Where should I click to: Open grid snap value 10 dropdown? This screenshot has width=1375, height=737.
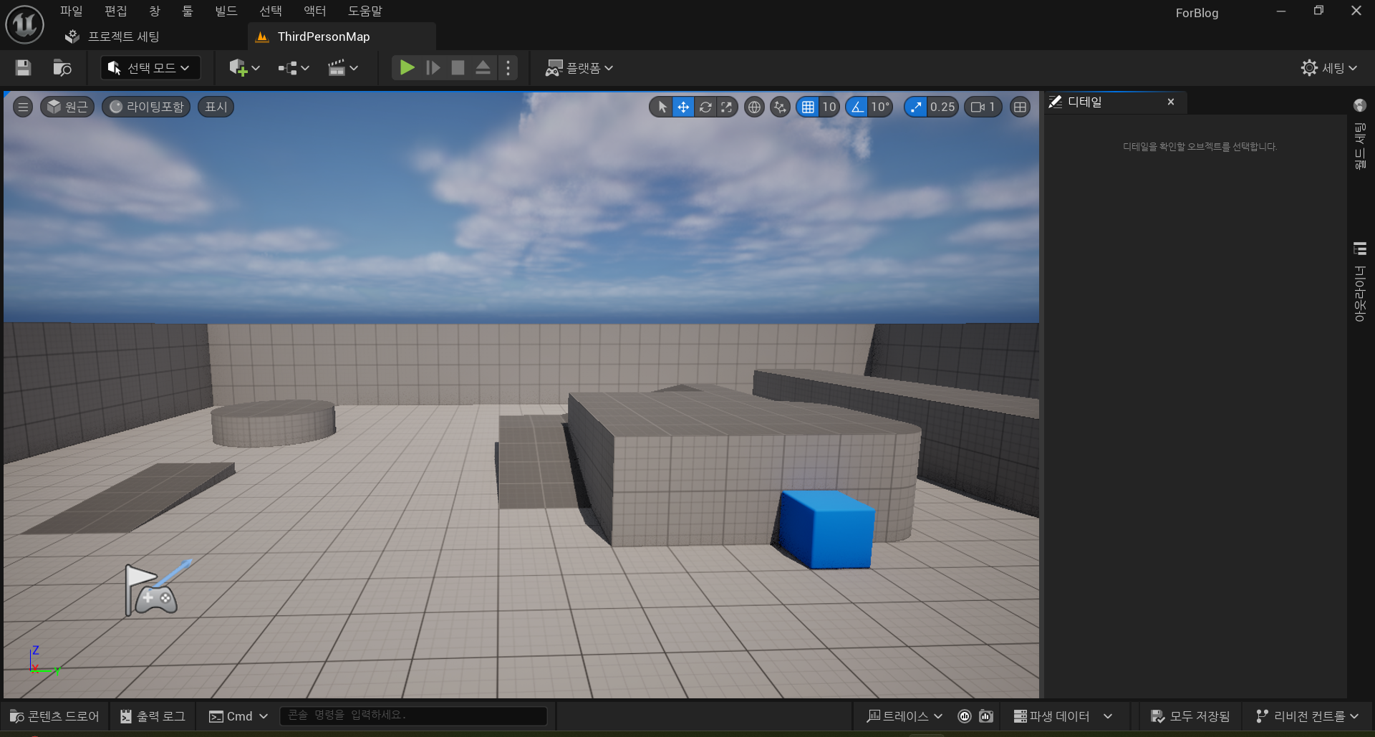tap(829, 107)
